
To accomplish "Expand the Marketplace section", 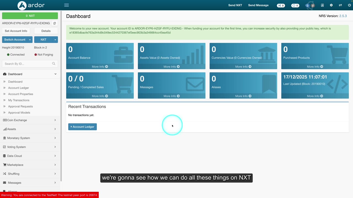I will [x=30, y=165].
